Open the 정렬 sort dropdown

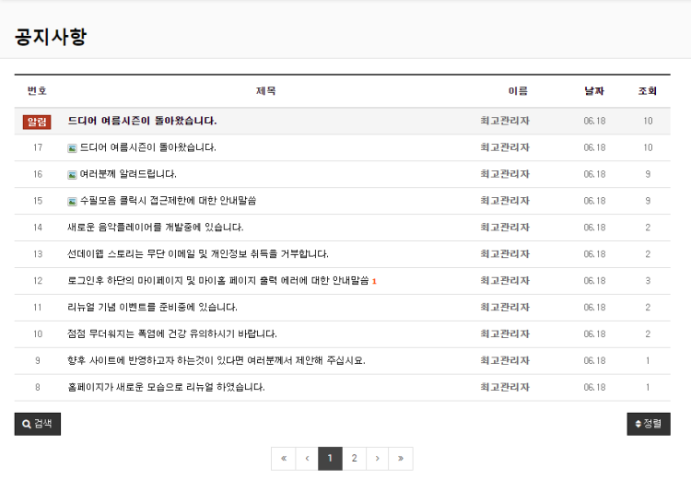[x=648, y=424]
